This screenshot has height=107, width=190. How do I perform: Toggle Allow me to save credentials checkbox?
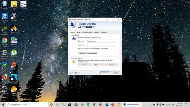click(79, 53)
